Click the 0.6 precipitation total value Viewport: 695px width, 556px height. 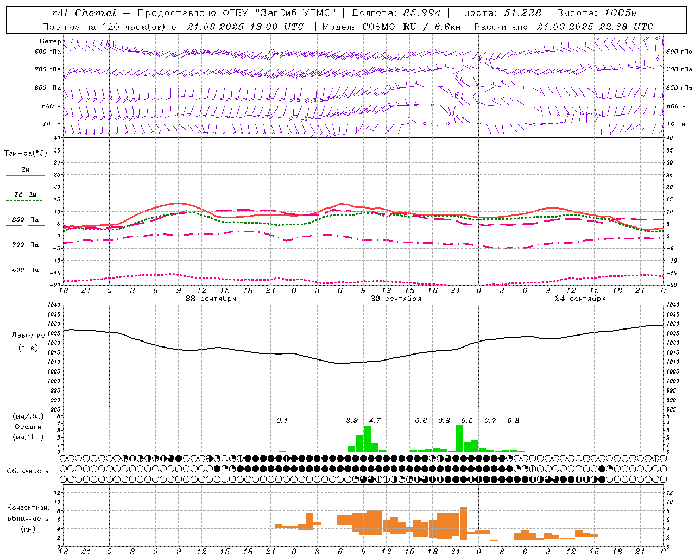click(421, 420)
